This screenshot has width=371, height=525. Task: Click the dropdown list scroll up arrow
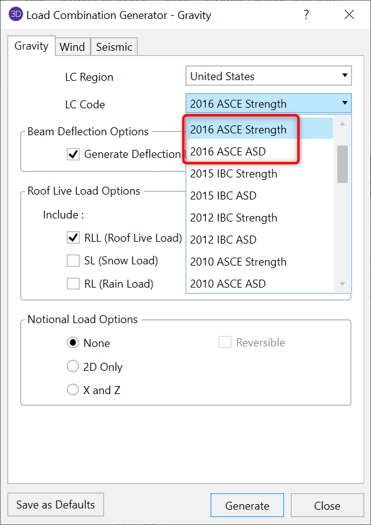pos(342,124)
